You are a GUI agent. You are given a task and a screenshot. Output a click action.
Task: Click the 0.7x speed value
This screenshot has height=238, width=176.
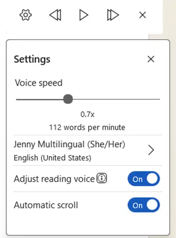coord(87,114)
